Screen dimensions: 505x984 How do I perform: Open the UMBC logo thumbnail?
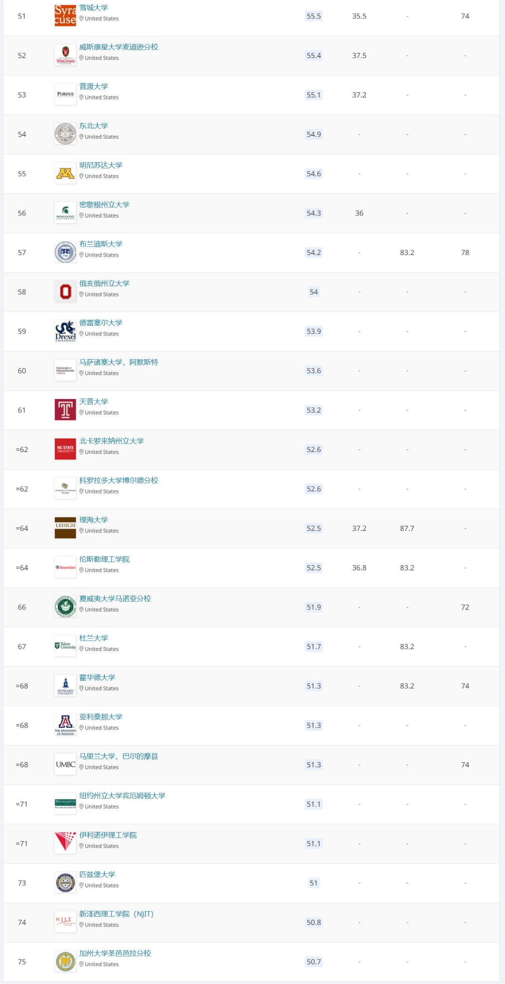point(65,765)
